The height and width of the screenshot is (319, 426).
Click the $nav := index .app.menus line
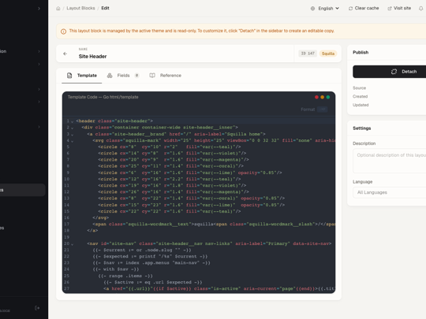pyautogui.click(x=151, y=262)
